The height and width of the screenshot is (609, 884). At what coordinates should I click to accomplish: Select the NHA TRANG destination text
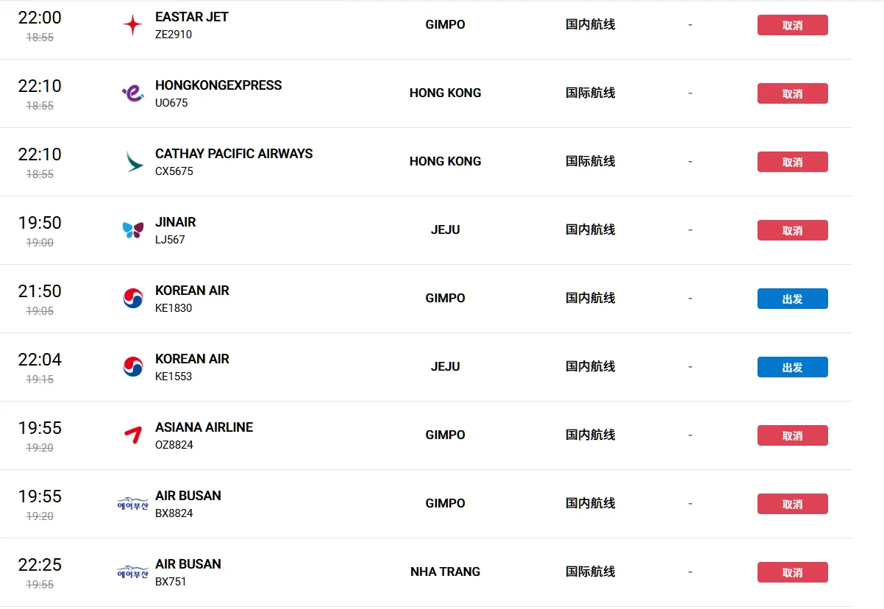click(x=446, y=571)
